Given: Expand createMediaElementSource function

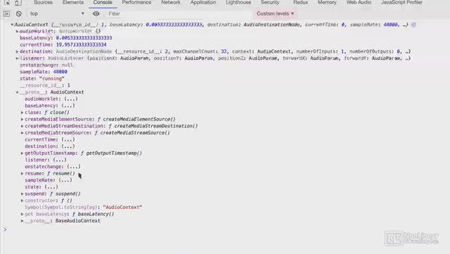Looking at the screenshot, I should pos(22,119).
